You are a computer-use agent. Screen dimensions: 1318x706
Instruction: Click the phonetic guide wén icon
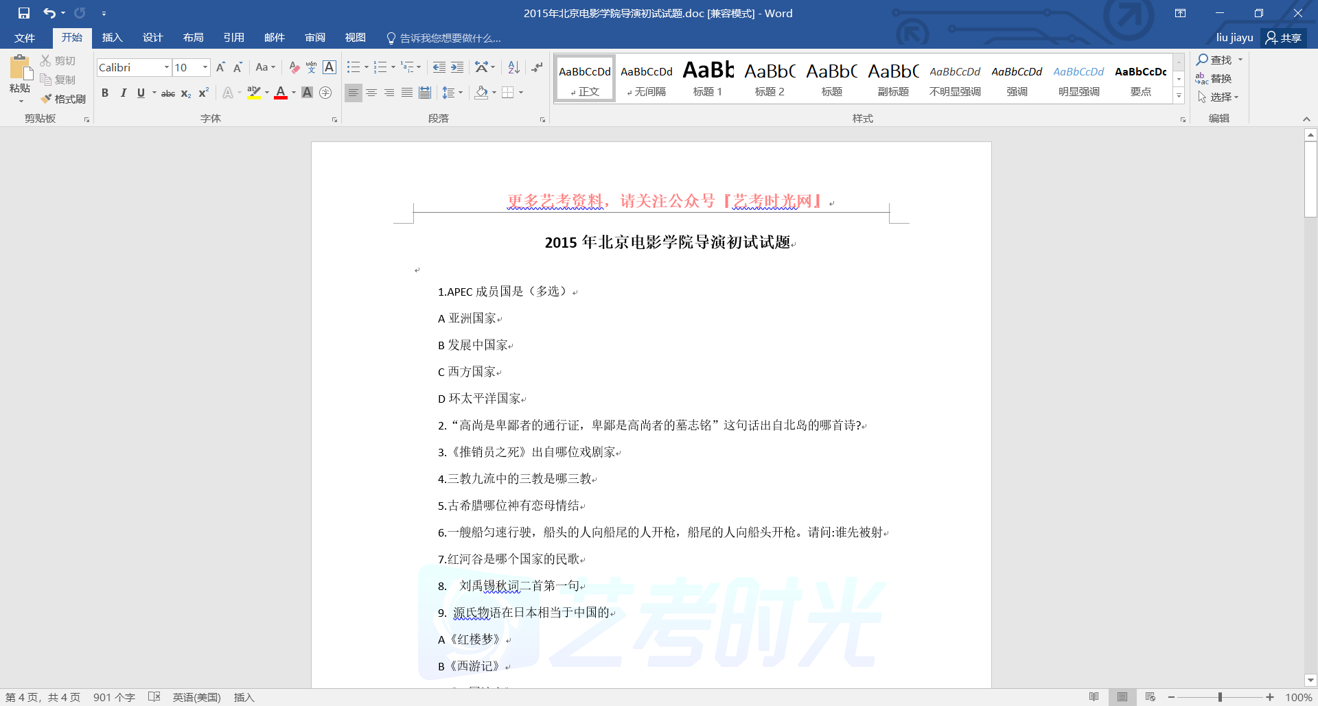click(x=311, y=67)
